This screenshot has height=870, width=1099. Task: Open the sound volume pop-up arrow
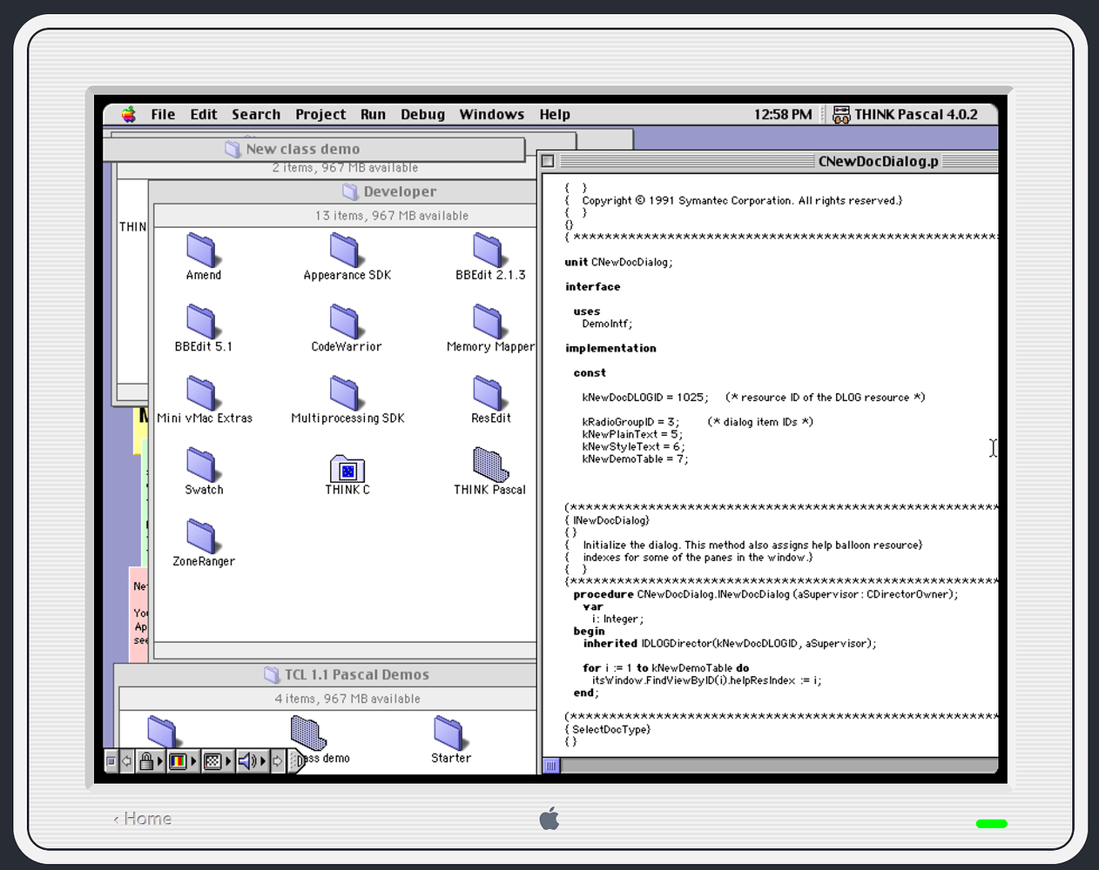coord(262,761)
